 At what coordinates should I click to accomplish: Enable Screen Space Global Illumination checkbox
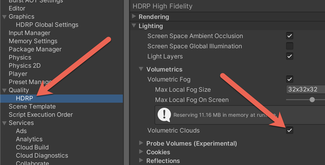tap(289, 46)
